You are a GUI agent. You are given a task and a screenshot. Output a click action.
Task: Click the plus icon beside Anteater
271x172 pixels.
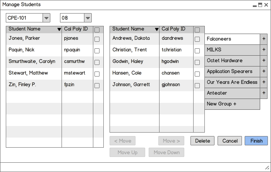[264, 93]
